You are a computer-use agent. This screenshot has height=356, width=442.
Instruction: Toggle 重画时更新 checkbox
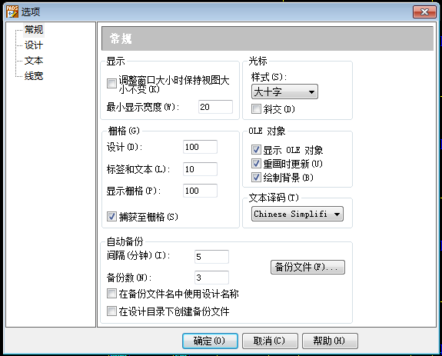point(256,164)
